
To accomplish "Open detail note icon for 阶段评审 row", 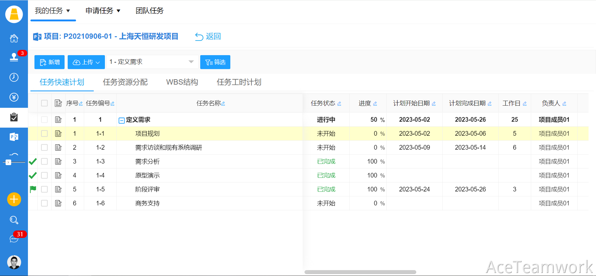I will click(x=58, y=189).
